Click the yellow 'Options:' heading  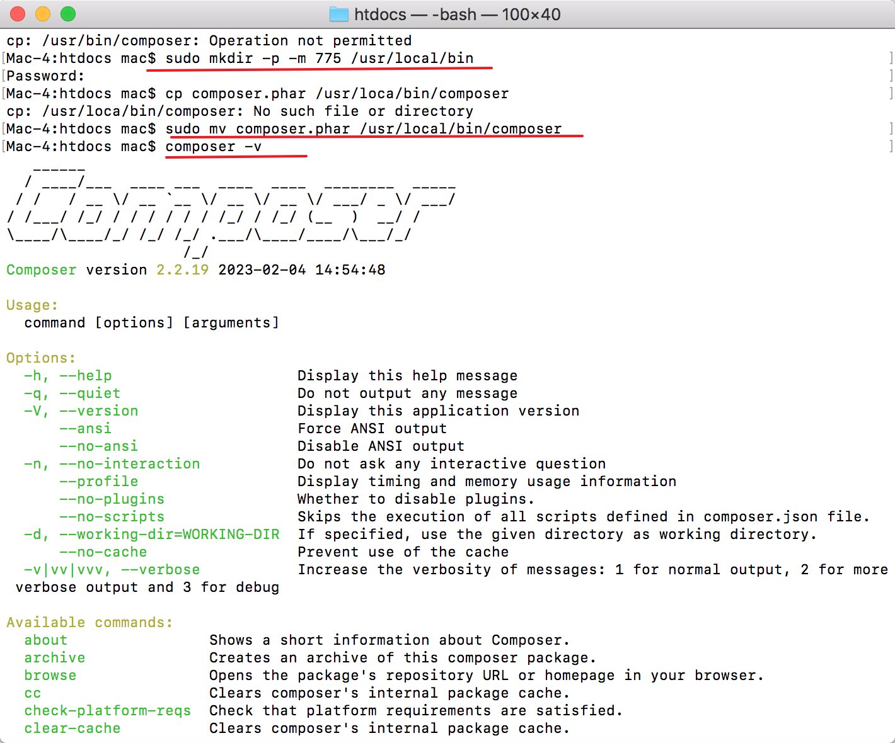pos(41,358)
